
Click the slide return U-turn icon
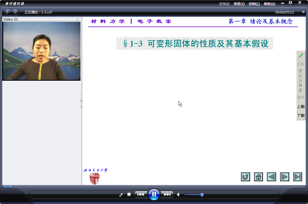pyautogui.click(x=246, y=177)
